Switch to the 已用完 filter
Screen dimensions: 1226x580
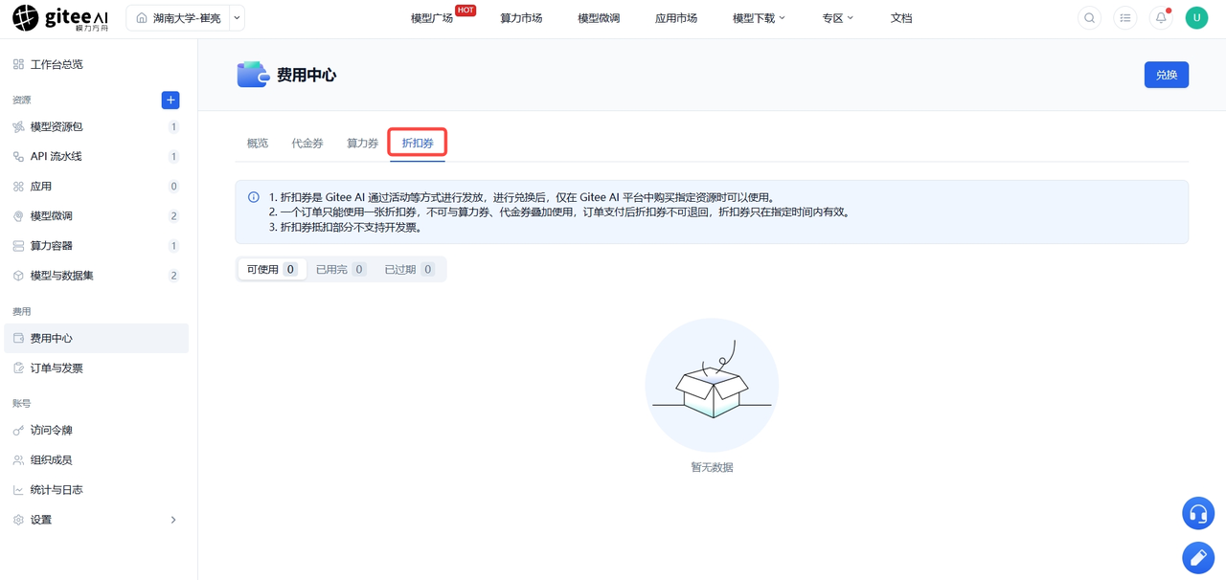340,270
